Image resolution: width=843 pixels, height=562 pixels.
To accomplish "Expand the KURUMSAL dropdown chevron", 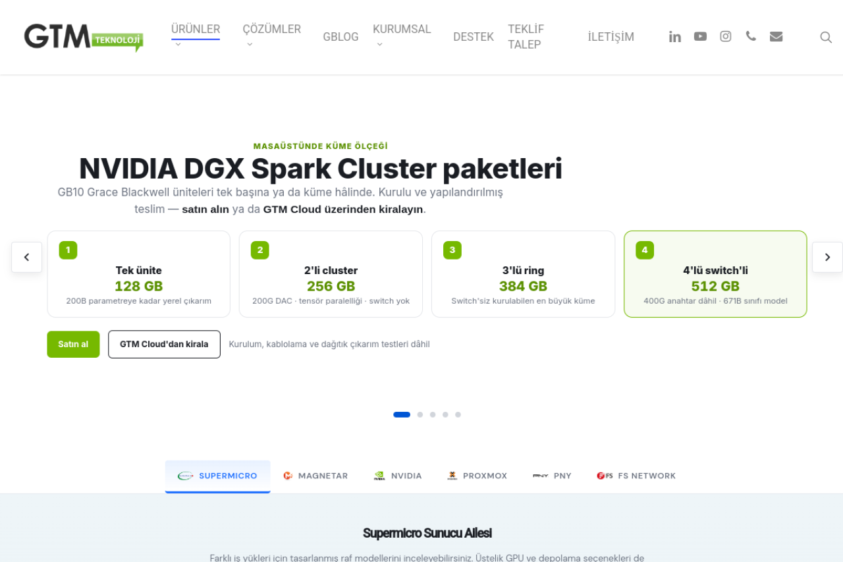I will (x=380, y=45).
